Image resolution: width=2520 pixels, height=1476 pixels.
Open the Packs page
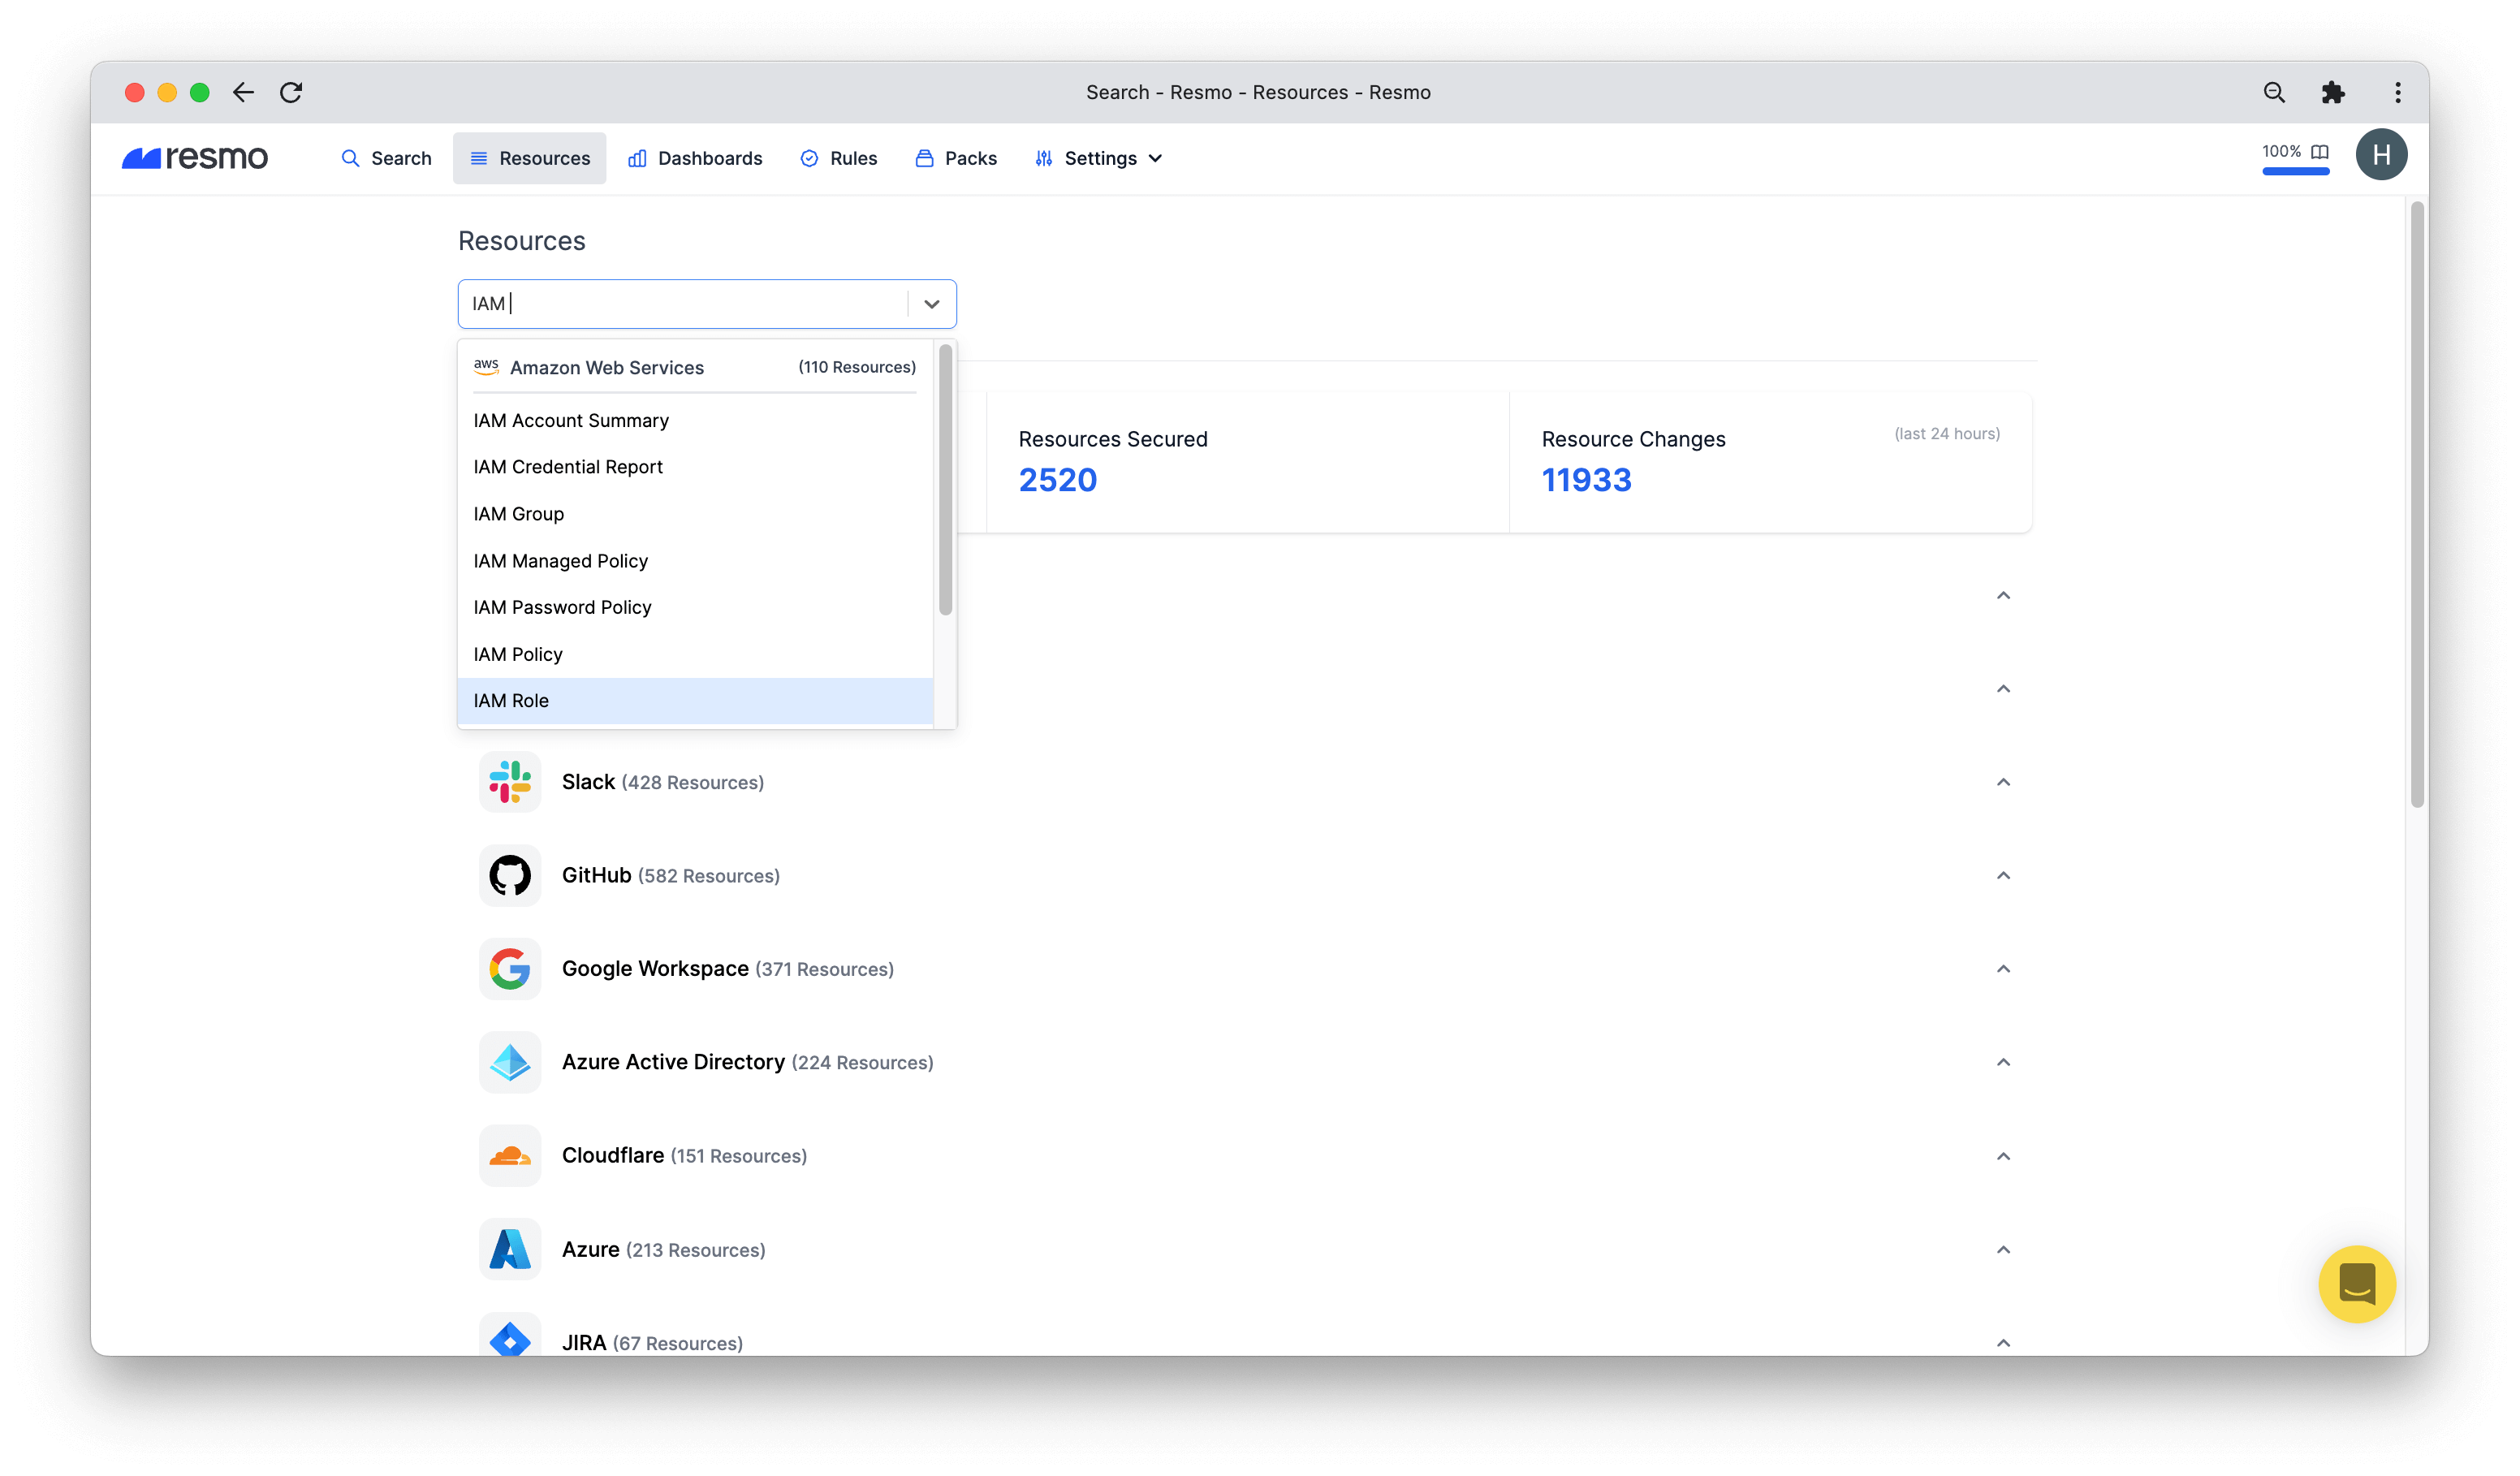(956, 158)
